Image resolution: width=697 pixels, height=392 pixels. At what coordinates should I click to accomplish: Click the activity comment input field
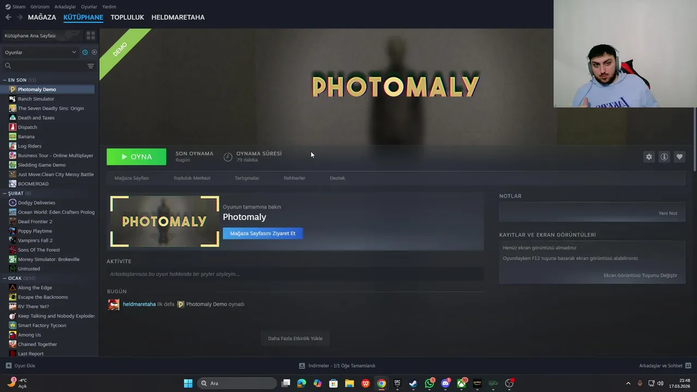(x=295, y=274)
